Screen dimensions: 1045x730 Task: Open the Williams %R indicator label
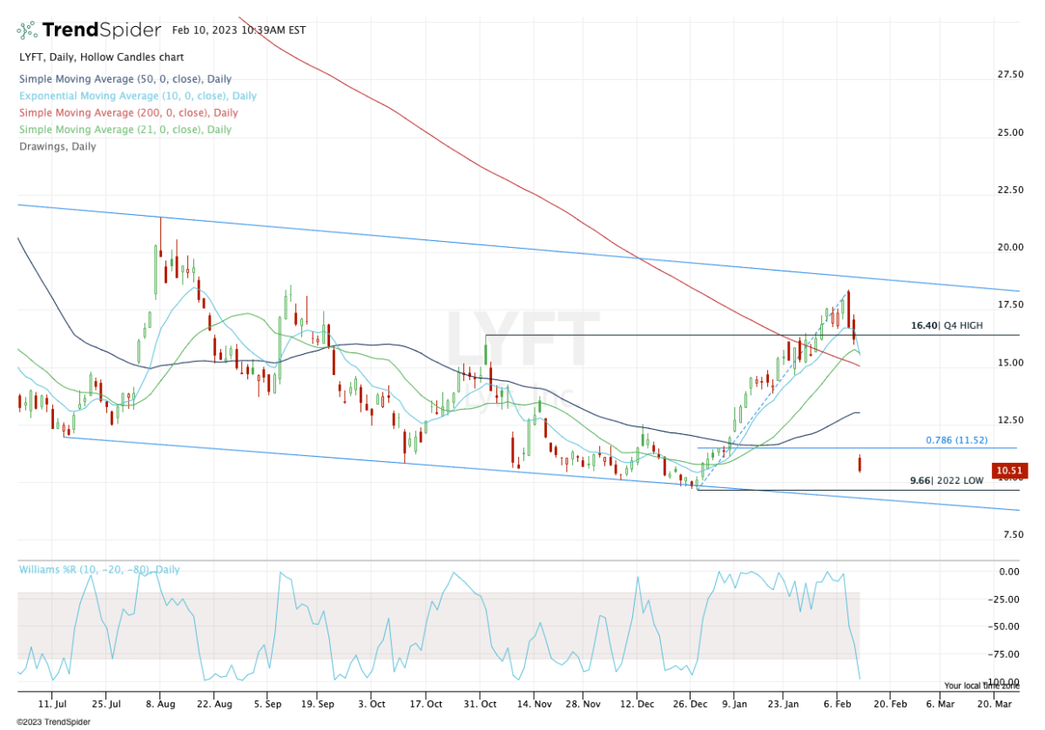coord(99,570)
